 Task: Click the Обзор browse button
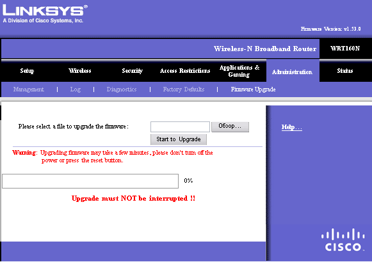[x=230, y=127]
